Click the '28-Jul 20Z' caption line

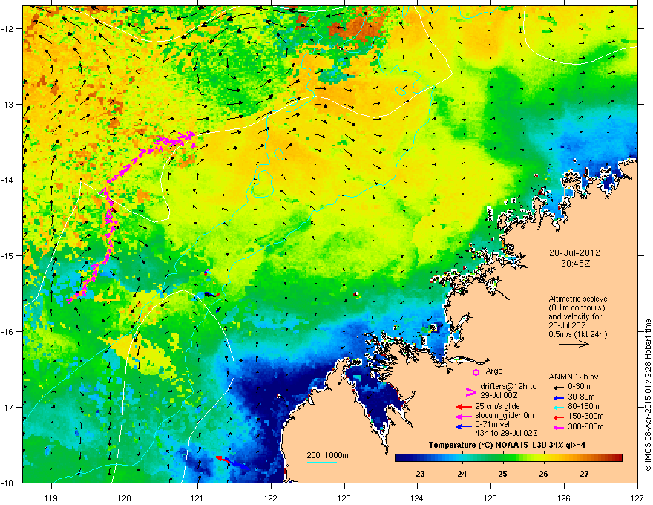click(x=566, y=325)
